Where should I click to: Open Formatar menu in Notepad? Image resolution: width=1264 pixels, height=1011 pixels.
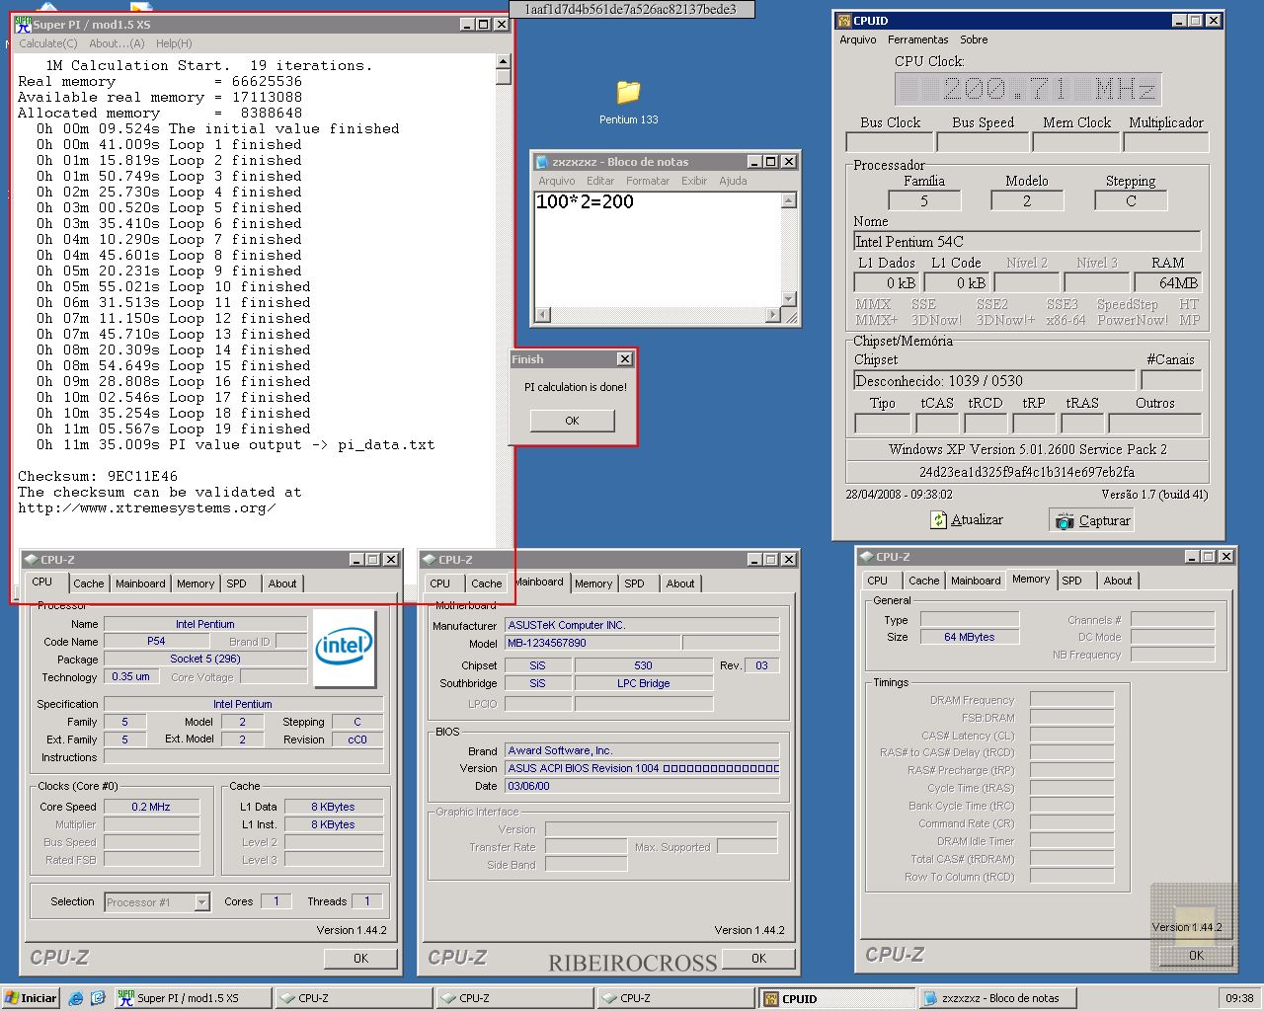tap(648, 181)
